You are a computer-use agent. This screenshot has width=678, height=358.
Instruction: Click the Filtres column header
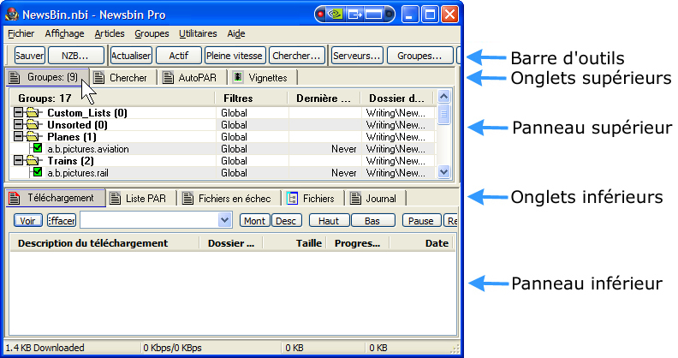[x=251, y=98]
